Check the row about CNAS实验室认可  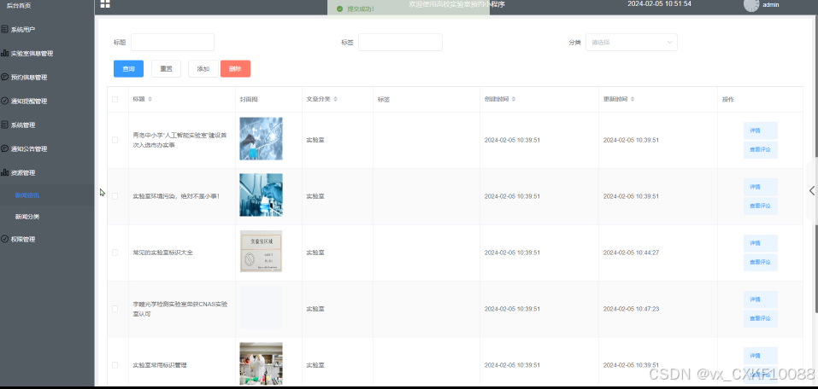[x=115, y=308]
